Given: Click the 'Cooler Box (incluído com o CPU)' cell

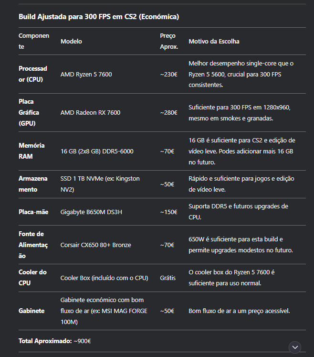Looking at the screenshot, I should 105,278.
